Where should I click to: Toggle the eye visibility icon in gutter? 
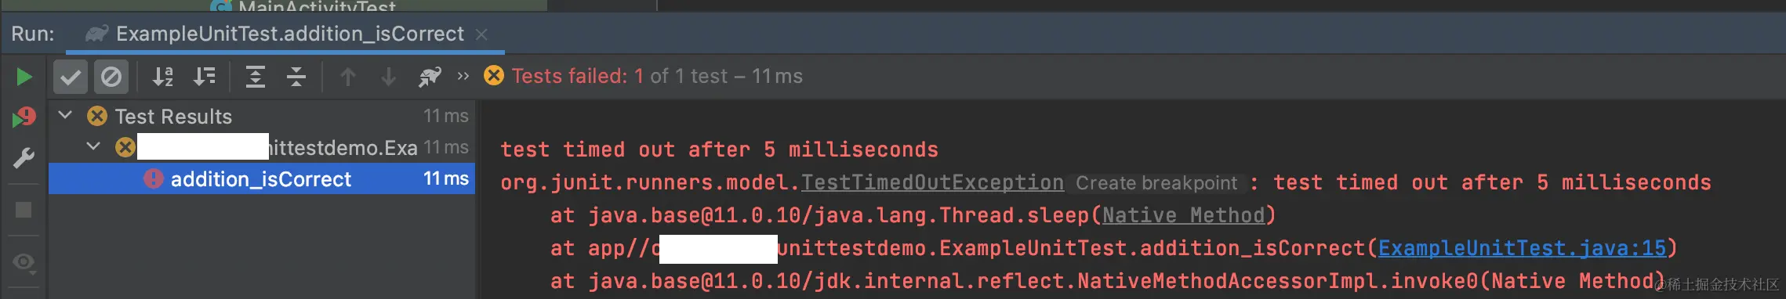[x=24, y=261]
